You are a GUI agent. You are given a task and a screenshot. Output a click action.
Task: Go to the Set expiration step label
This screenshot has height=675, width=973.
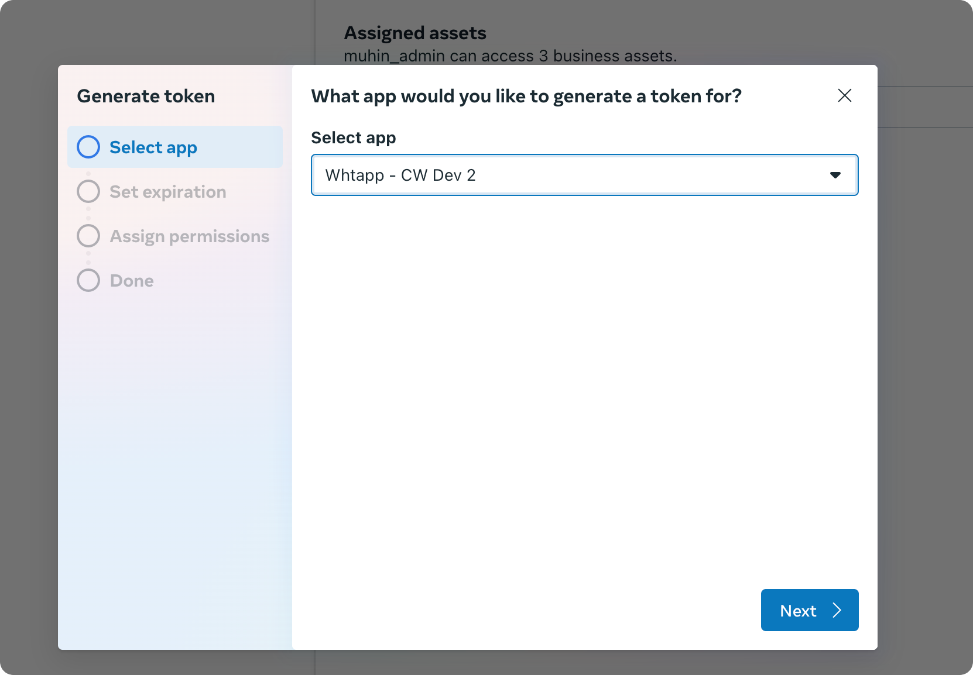tap(168, 192)
